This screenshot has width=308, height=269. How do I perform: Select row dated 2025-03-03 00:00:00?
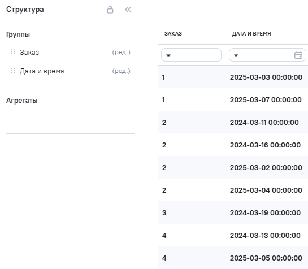pos(233,77)
